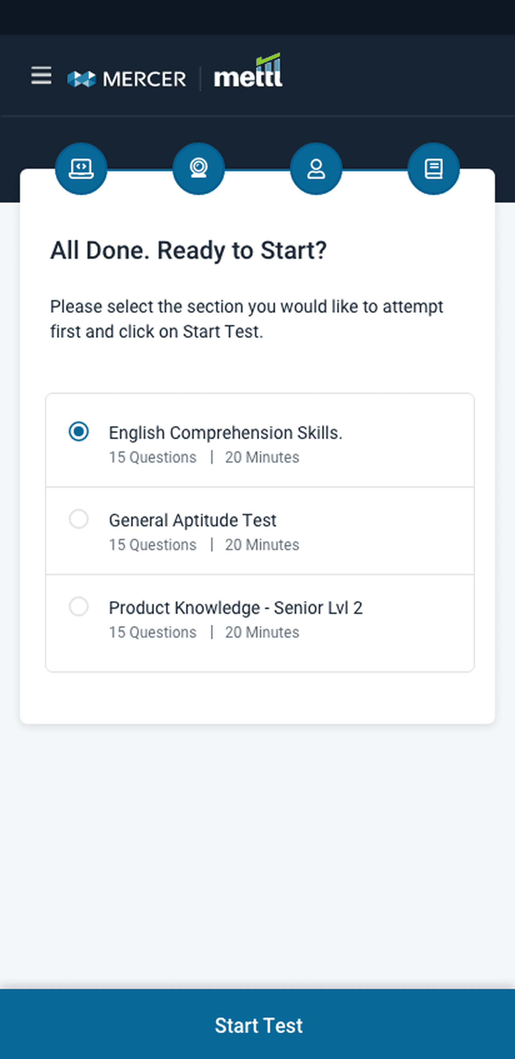Open the user profile step icon
The image size is (515, 1059).
coord(316,168)
